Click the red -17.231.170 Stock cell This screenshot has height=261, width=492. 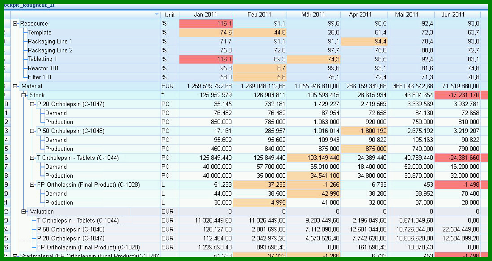457,95
